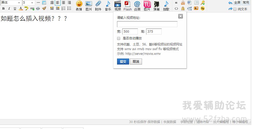This screenshot has height=129, width=253.
Task: Undo the last edit with back arrow
Action: (230, 3)
